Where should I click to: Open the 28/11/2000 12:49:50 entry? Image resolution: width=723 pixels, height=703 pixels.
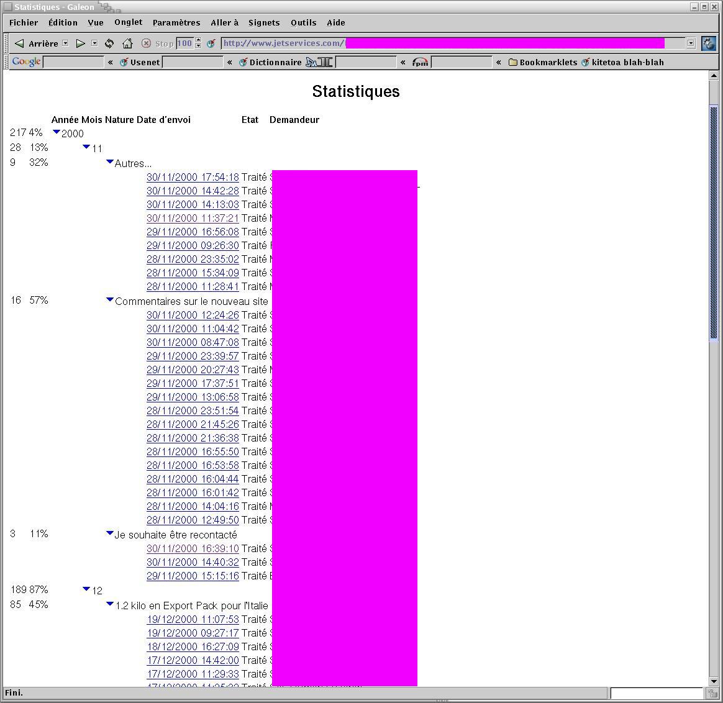(x=193, y=520)
